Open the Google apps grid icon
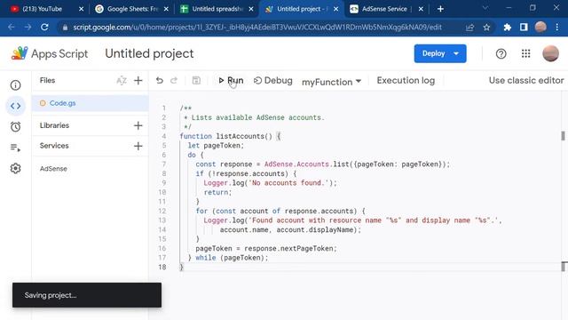Screen dimensions: 568x320 click(525, 53)
